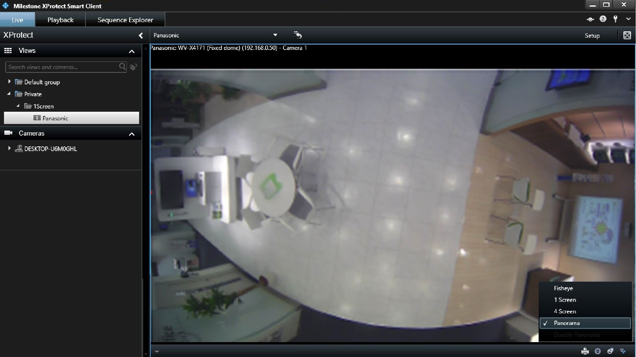Open the Panasonic view selection dropdown
The height and width of the screenshot is (357, 636).
275,35
